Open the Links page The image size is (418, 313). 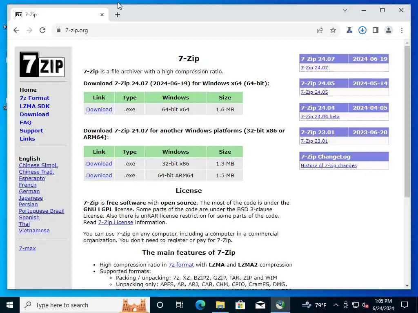[x=27, y=139]
